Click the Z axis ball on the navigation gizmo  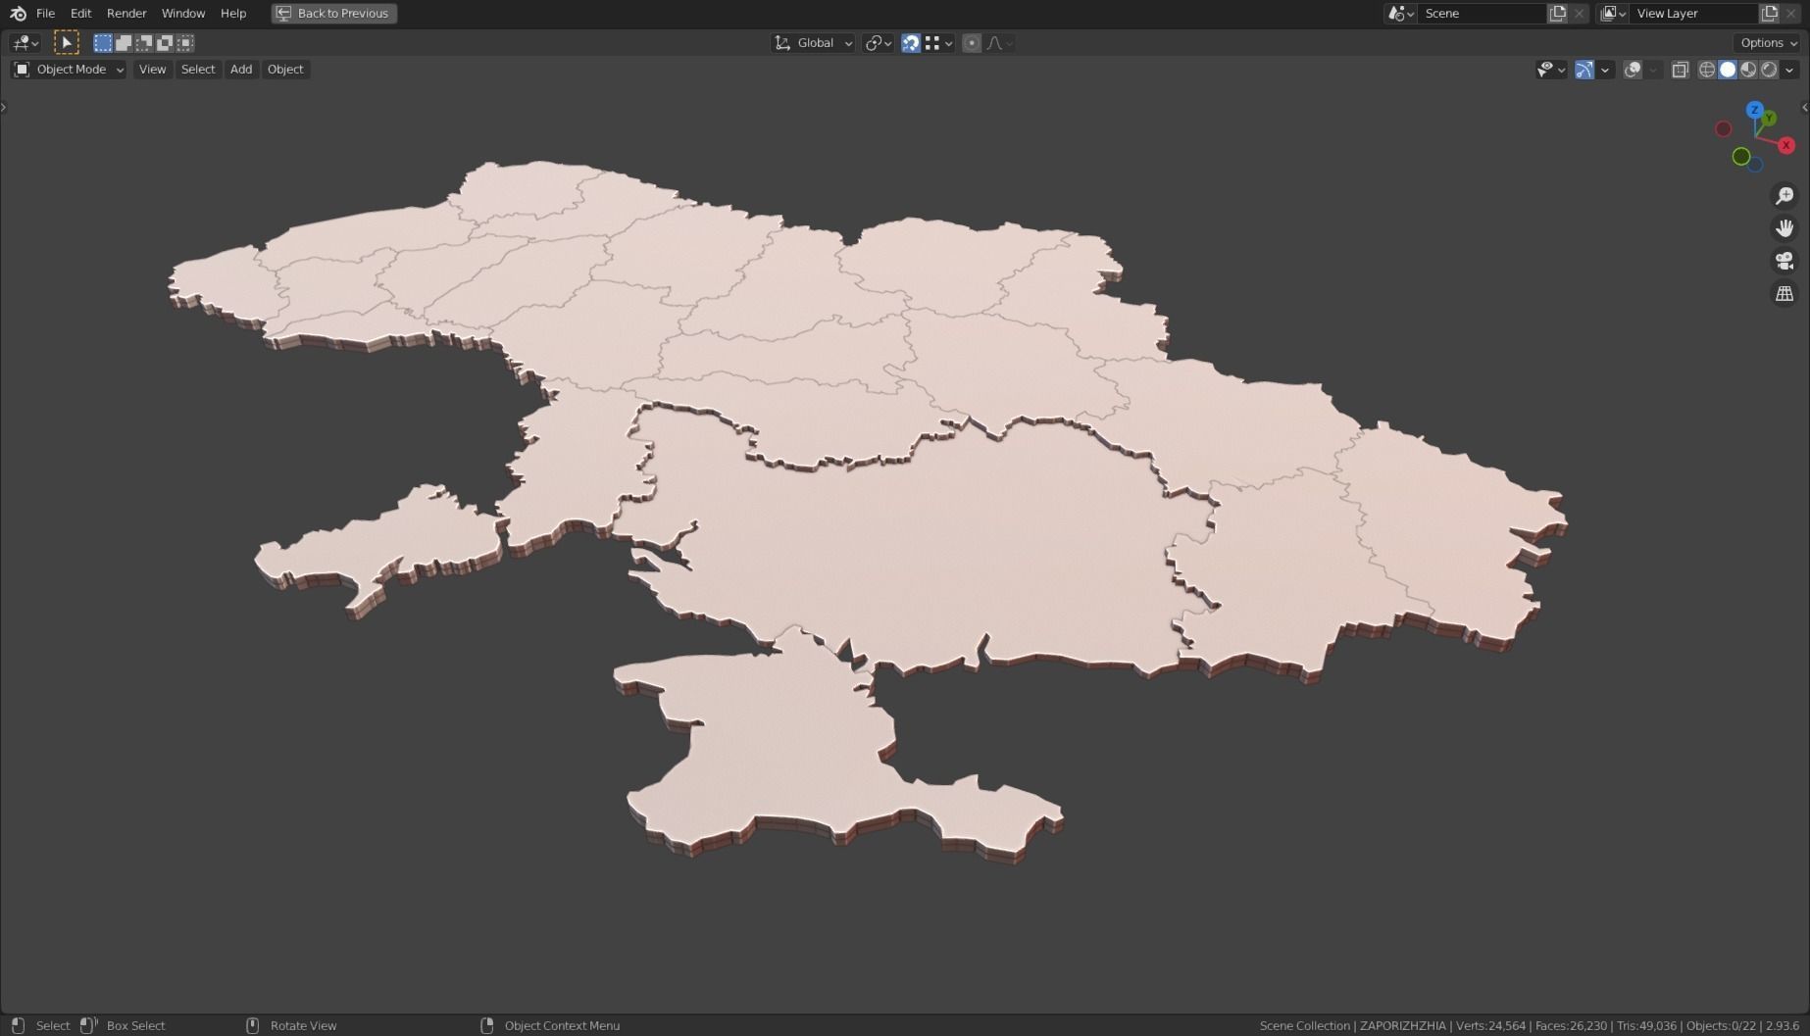click(x=1754, y=110)
